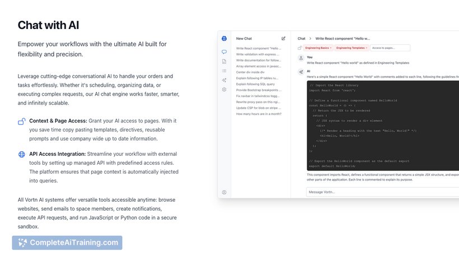Click the unlock icon beside access tags
459x257 pixels.
click(x=300, y=47)
